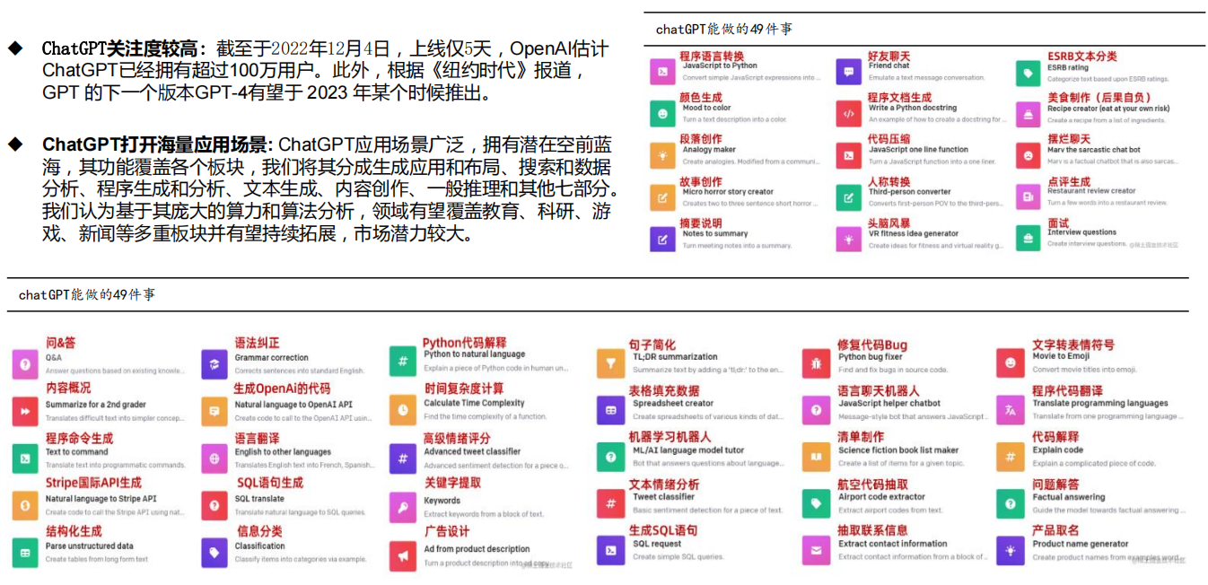The width and height of the screenshot is (1208, 585).
Task: Click the purple JavaScript to Python icon
Action: tap(662, 72)
